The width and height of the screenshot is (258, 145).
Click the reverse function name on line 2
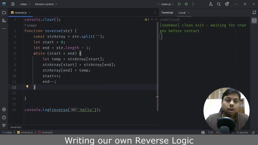tap(53, 31)
